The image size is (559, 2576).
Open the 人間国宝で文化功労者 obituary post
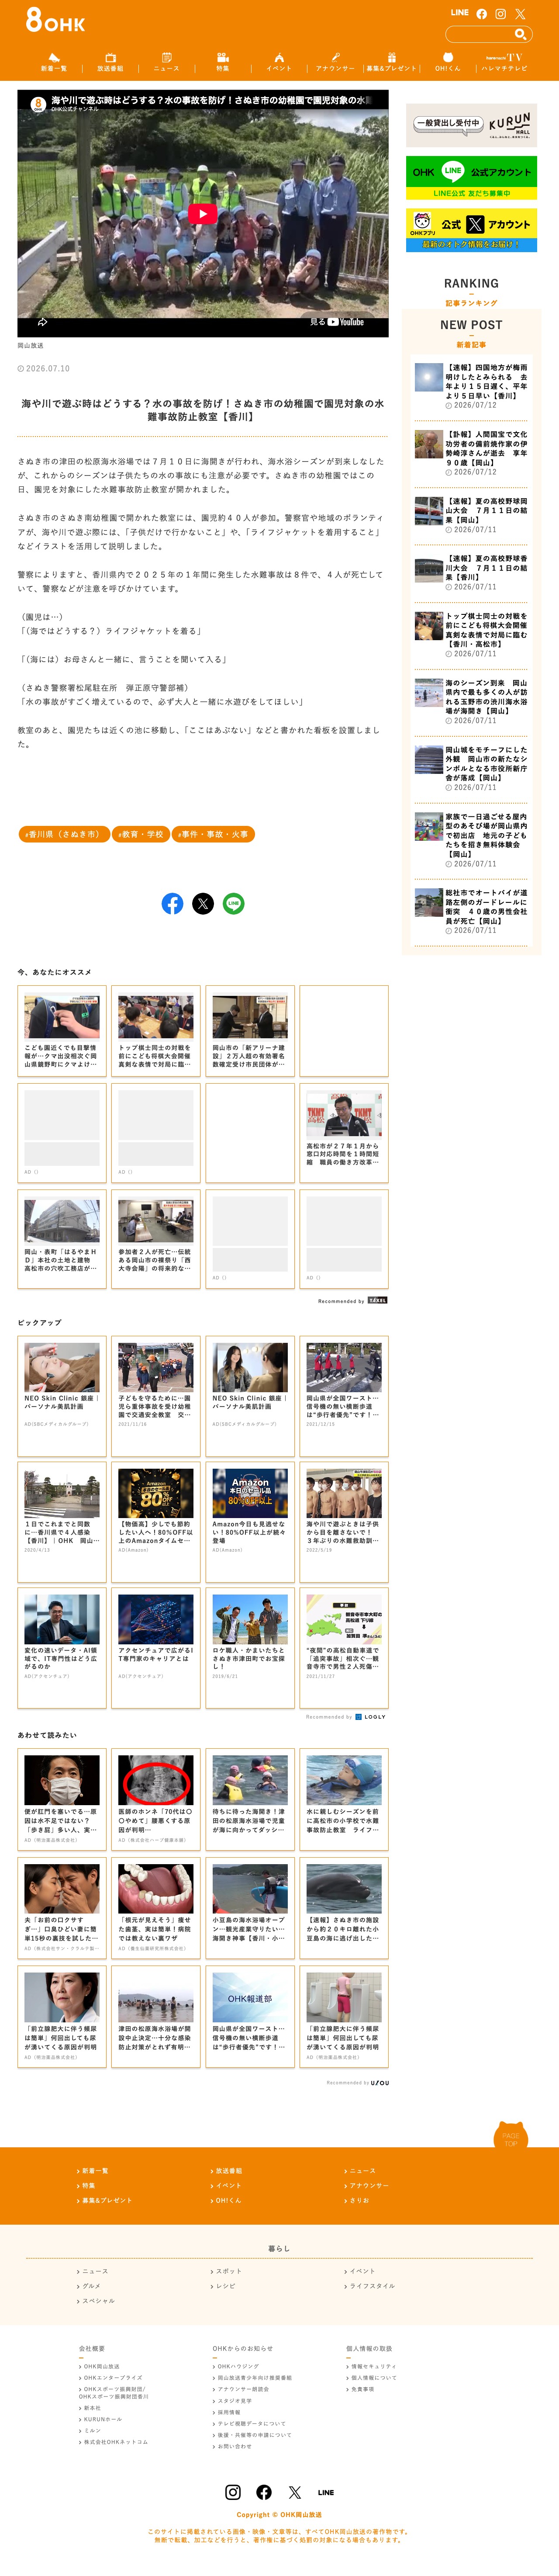pyautogui.click(x=471, y=453)
